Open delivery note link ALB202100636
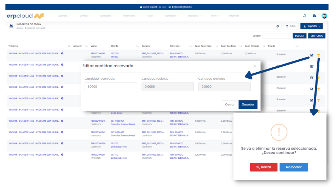336x187 pixels. tap(98, 143)
